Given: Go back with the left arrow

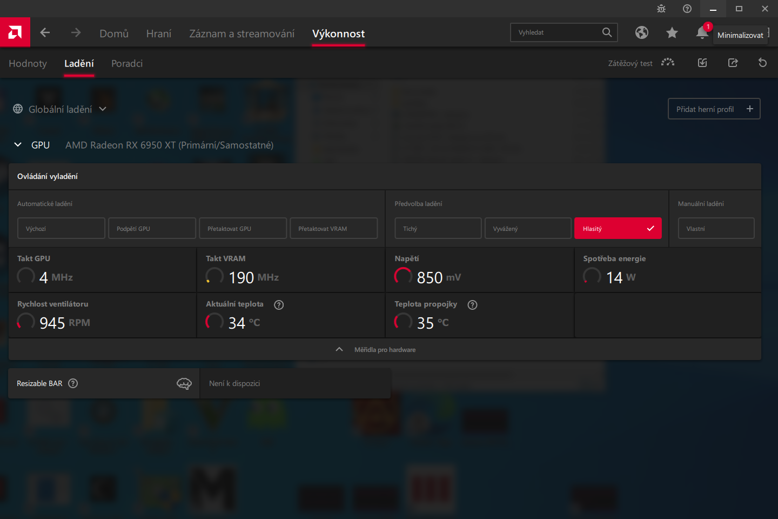Looking at the screenshot, I should point(45,32).
